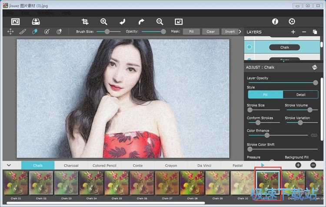The width and height of the screenshot is (326, 207).
Task: Select the Chalk 05 preset thumbnail
Action: (116, 183)
